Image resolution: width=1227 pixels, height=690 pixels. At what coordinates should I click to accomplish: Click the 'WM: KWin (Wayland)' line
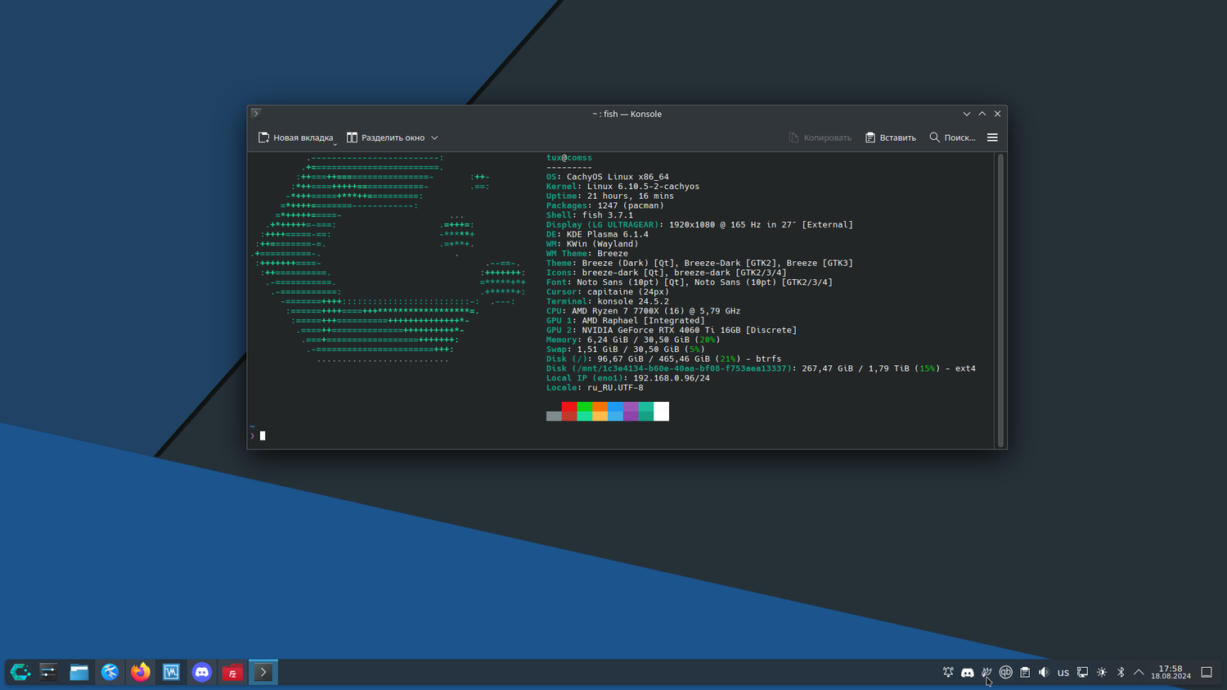point(592,244)
